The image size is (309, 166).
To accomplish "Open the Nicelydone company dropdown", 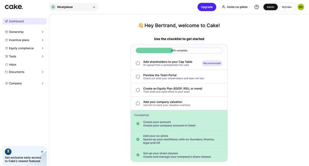I will [73, 7].
